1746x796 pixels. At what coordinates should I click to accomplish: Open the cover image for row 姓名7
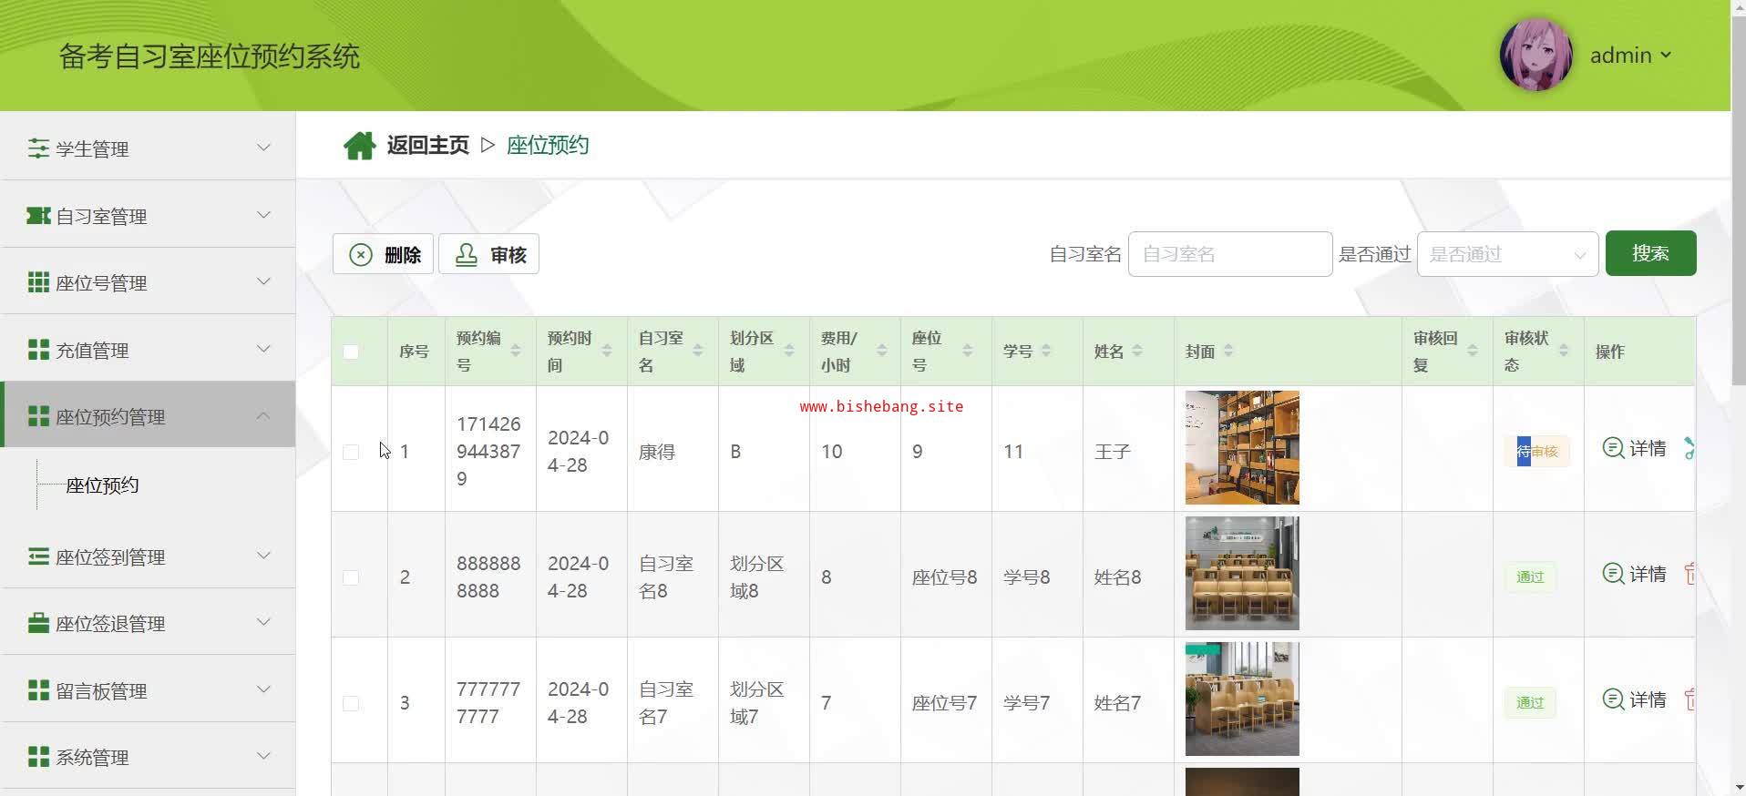[x=1242, y=699]
